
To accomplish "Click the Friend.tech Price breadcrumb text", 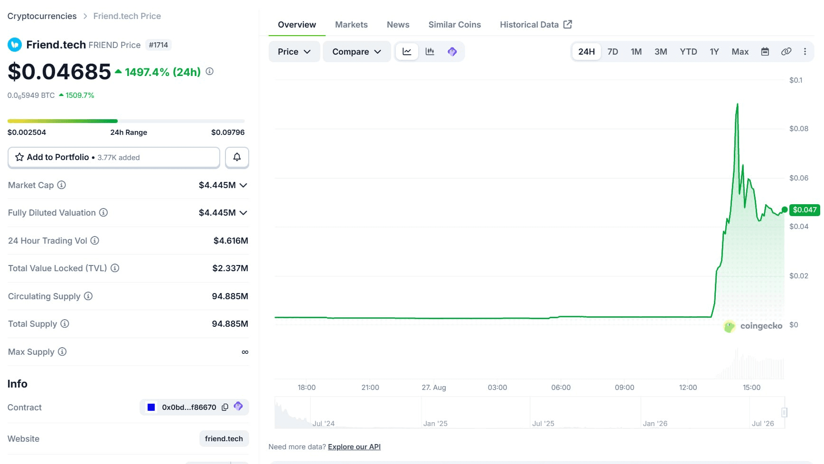I will [x=127, y=16].
